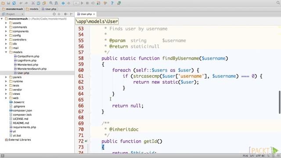Collapse the models folder
Screen dimensions: 281x158
[x=6, y=52]
